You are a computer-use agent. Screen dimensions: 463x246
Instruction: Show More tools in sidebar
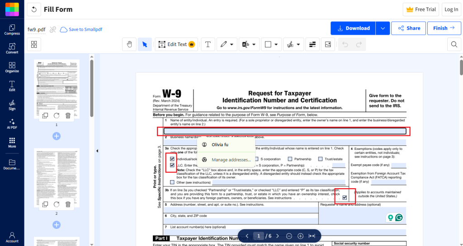[x=12, y=143]
